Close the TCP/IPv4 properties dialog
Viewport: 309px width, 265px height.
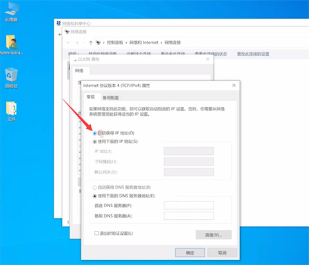tap(234, 86)
